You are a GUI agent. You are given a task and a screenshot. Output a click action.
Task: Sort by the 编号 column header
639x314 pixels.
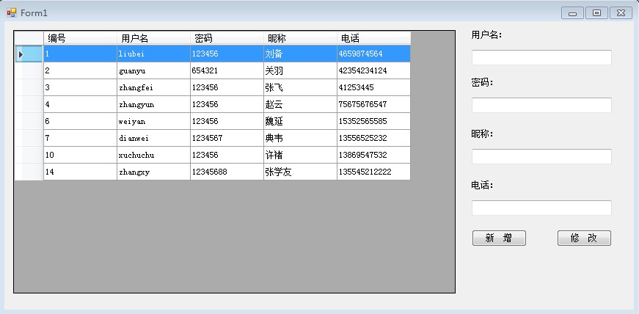(x=80, y=38)
